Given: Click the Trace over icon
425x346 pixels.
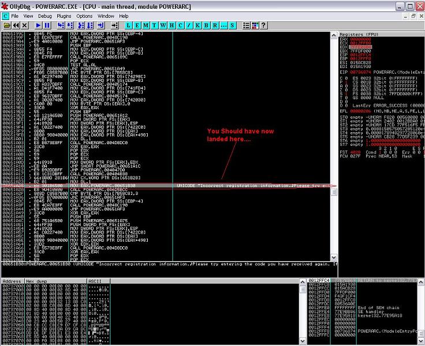Looking at the screenshot, I should tap(90, 25).
